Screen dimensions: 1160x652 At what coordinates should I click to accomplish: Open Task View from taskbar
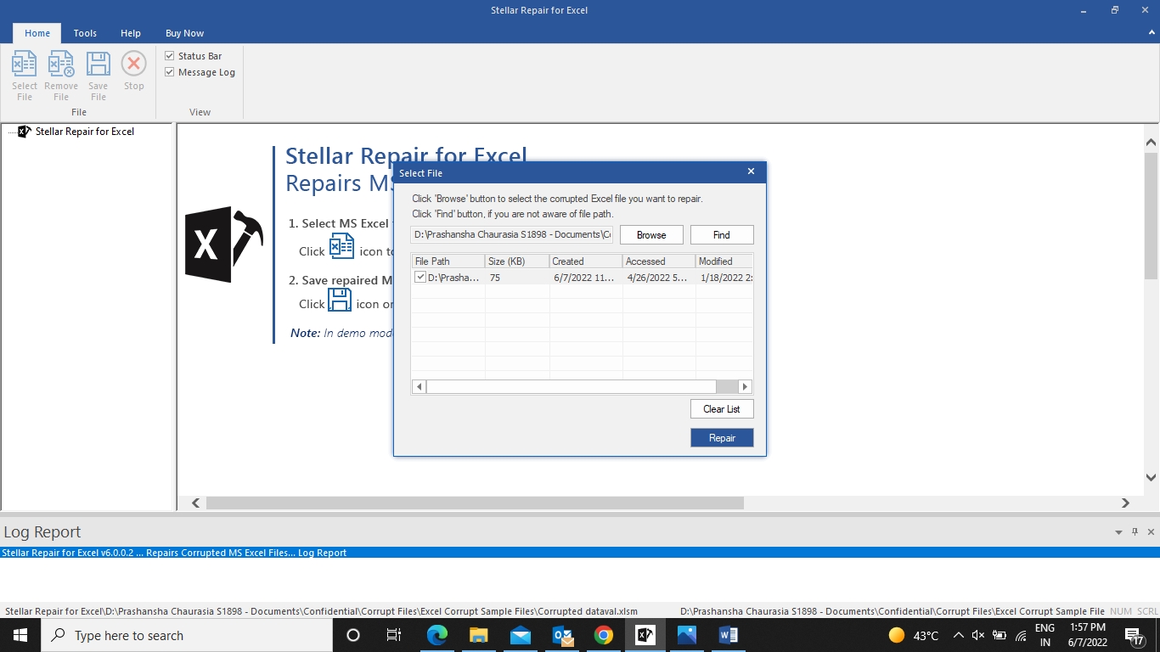pos(394,635)
